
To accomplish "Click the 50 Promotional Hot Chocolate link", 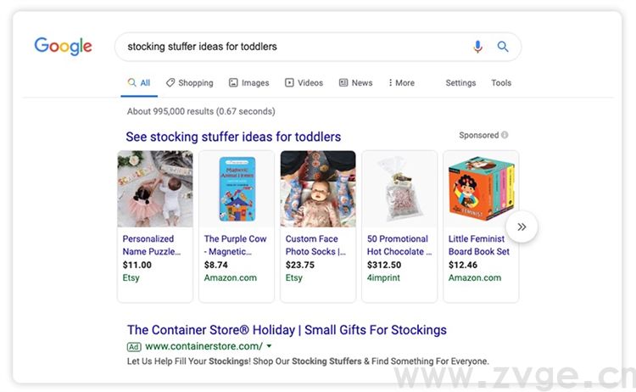I will pyautogui.click(x=399, y=245).
